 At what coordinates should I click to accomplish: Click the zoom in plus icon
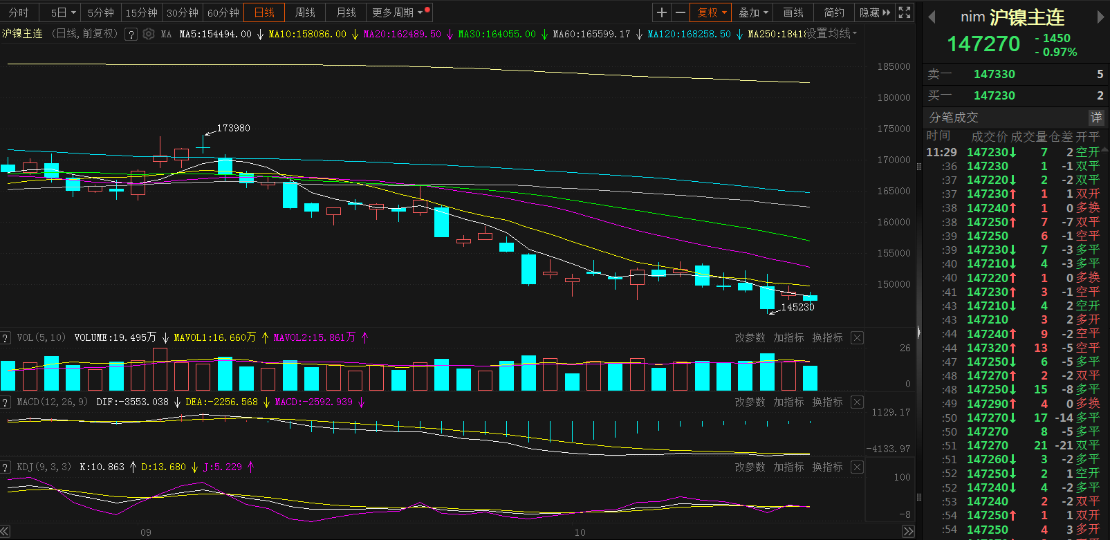(x=662, y=12)
